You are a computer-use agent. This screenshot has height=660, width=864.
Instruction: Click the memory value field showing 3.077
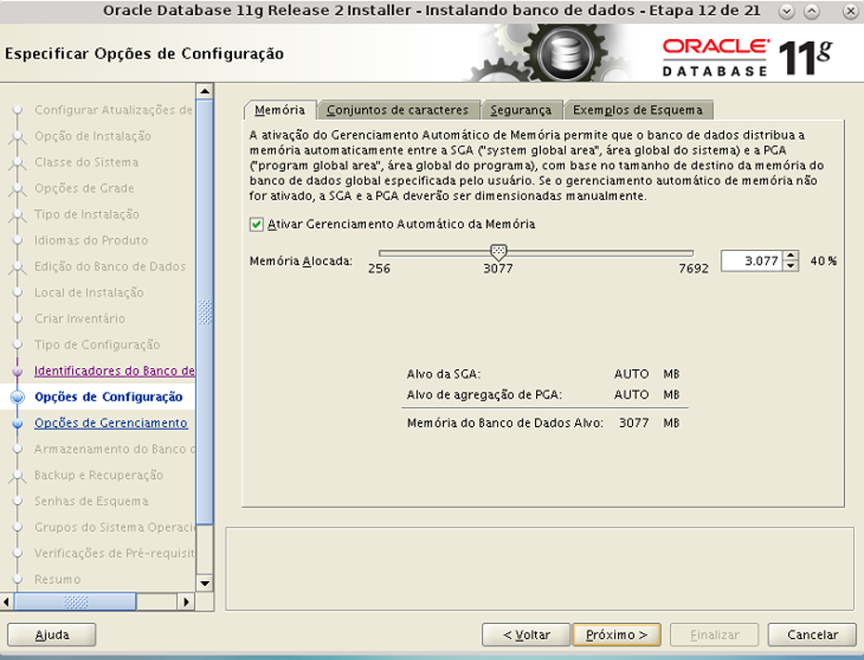click(752, 261)
